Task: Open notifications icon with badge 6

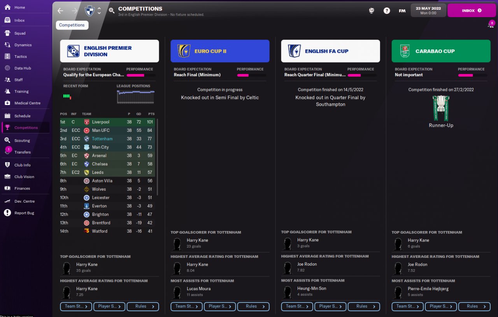Action: [491, 24]
